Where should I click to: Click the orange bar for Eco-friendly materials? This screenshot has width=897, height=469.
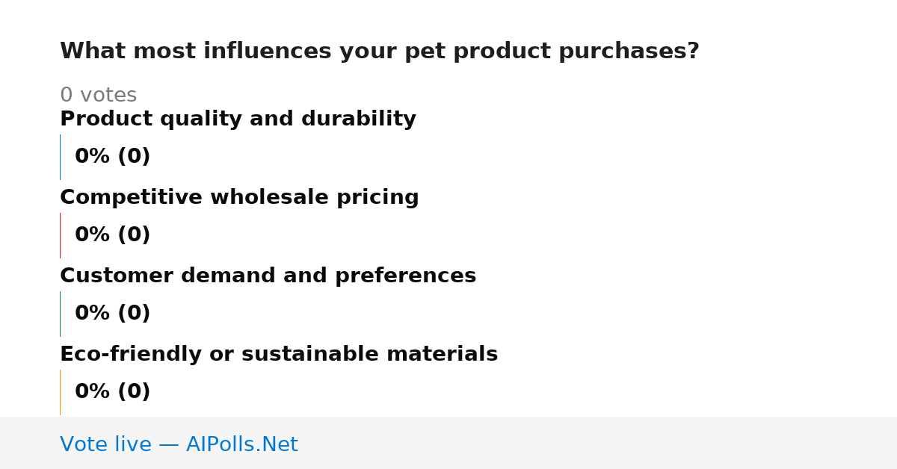pos(60,392)
